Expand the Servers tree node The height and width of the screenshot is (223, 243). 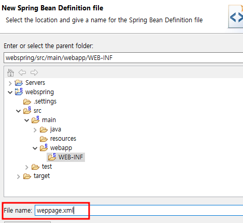10,83
